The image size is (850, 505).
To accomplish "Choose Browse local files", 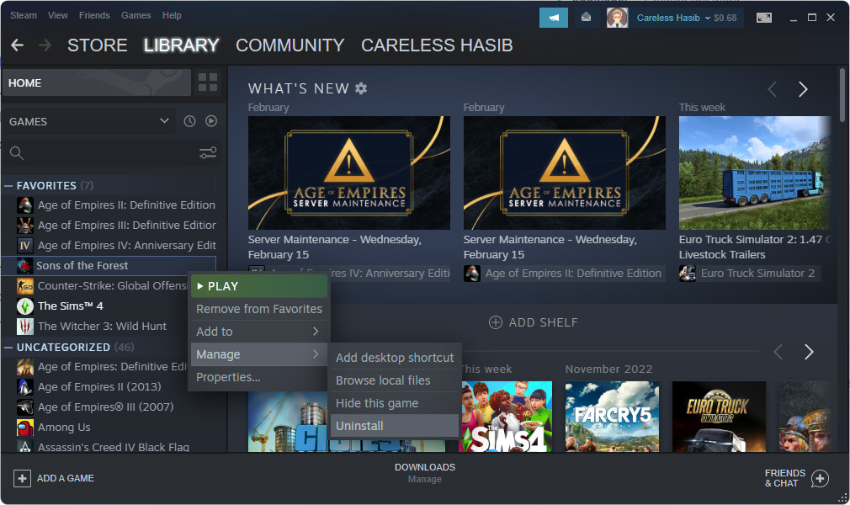I will 395,380.
